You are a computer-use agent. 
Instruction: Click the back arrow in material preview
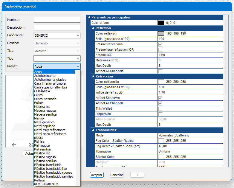pos(14,145)
